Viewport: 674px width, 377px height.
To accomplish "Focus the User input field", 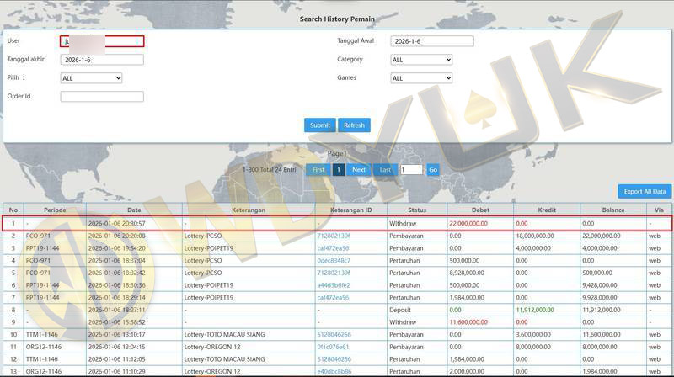I will pyautogui.click(x=102, y=41).
